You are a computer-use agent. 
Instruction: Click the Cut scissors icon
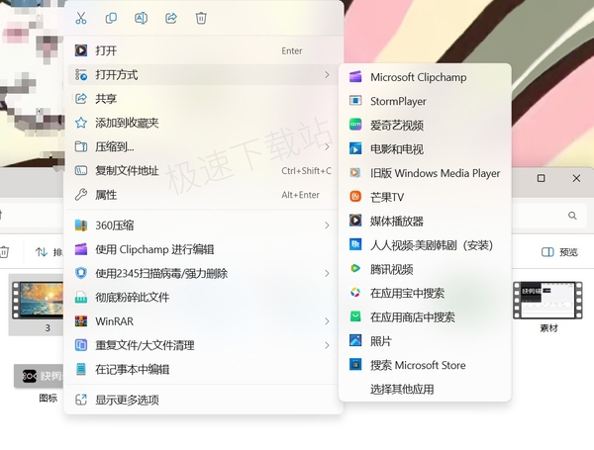coord(81,18)
